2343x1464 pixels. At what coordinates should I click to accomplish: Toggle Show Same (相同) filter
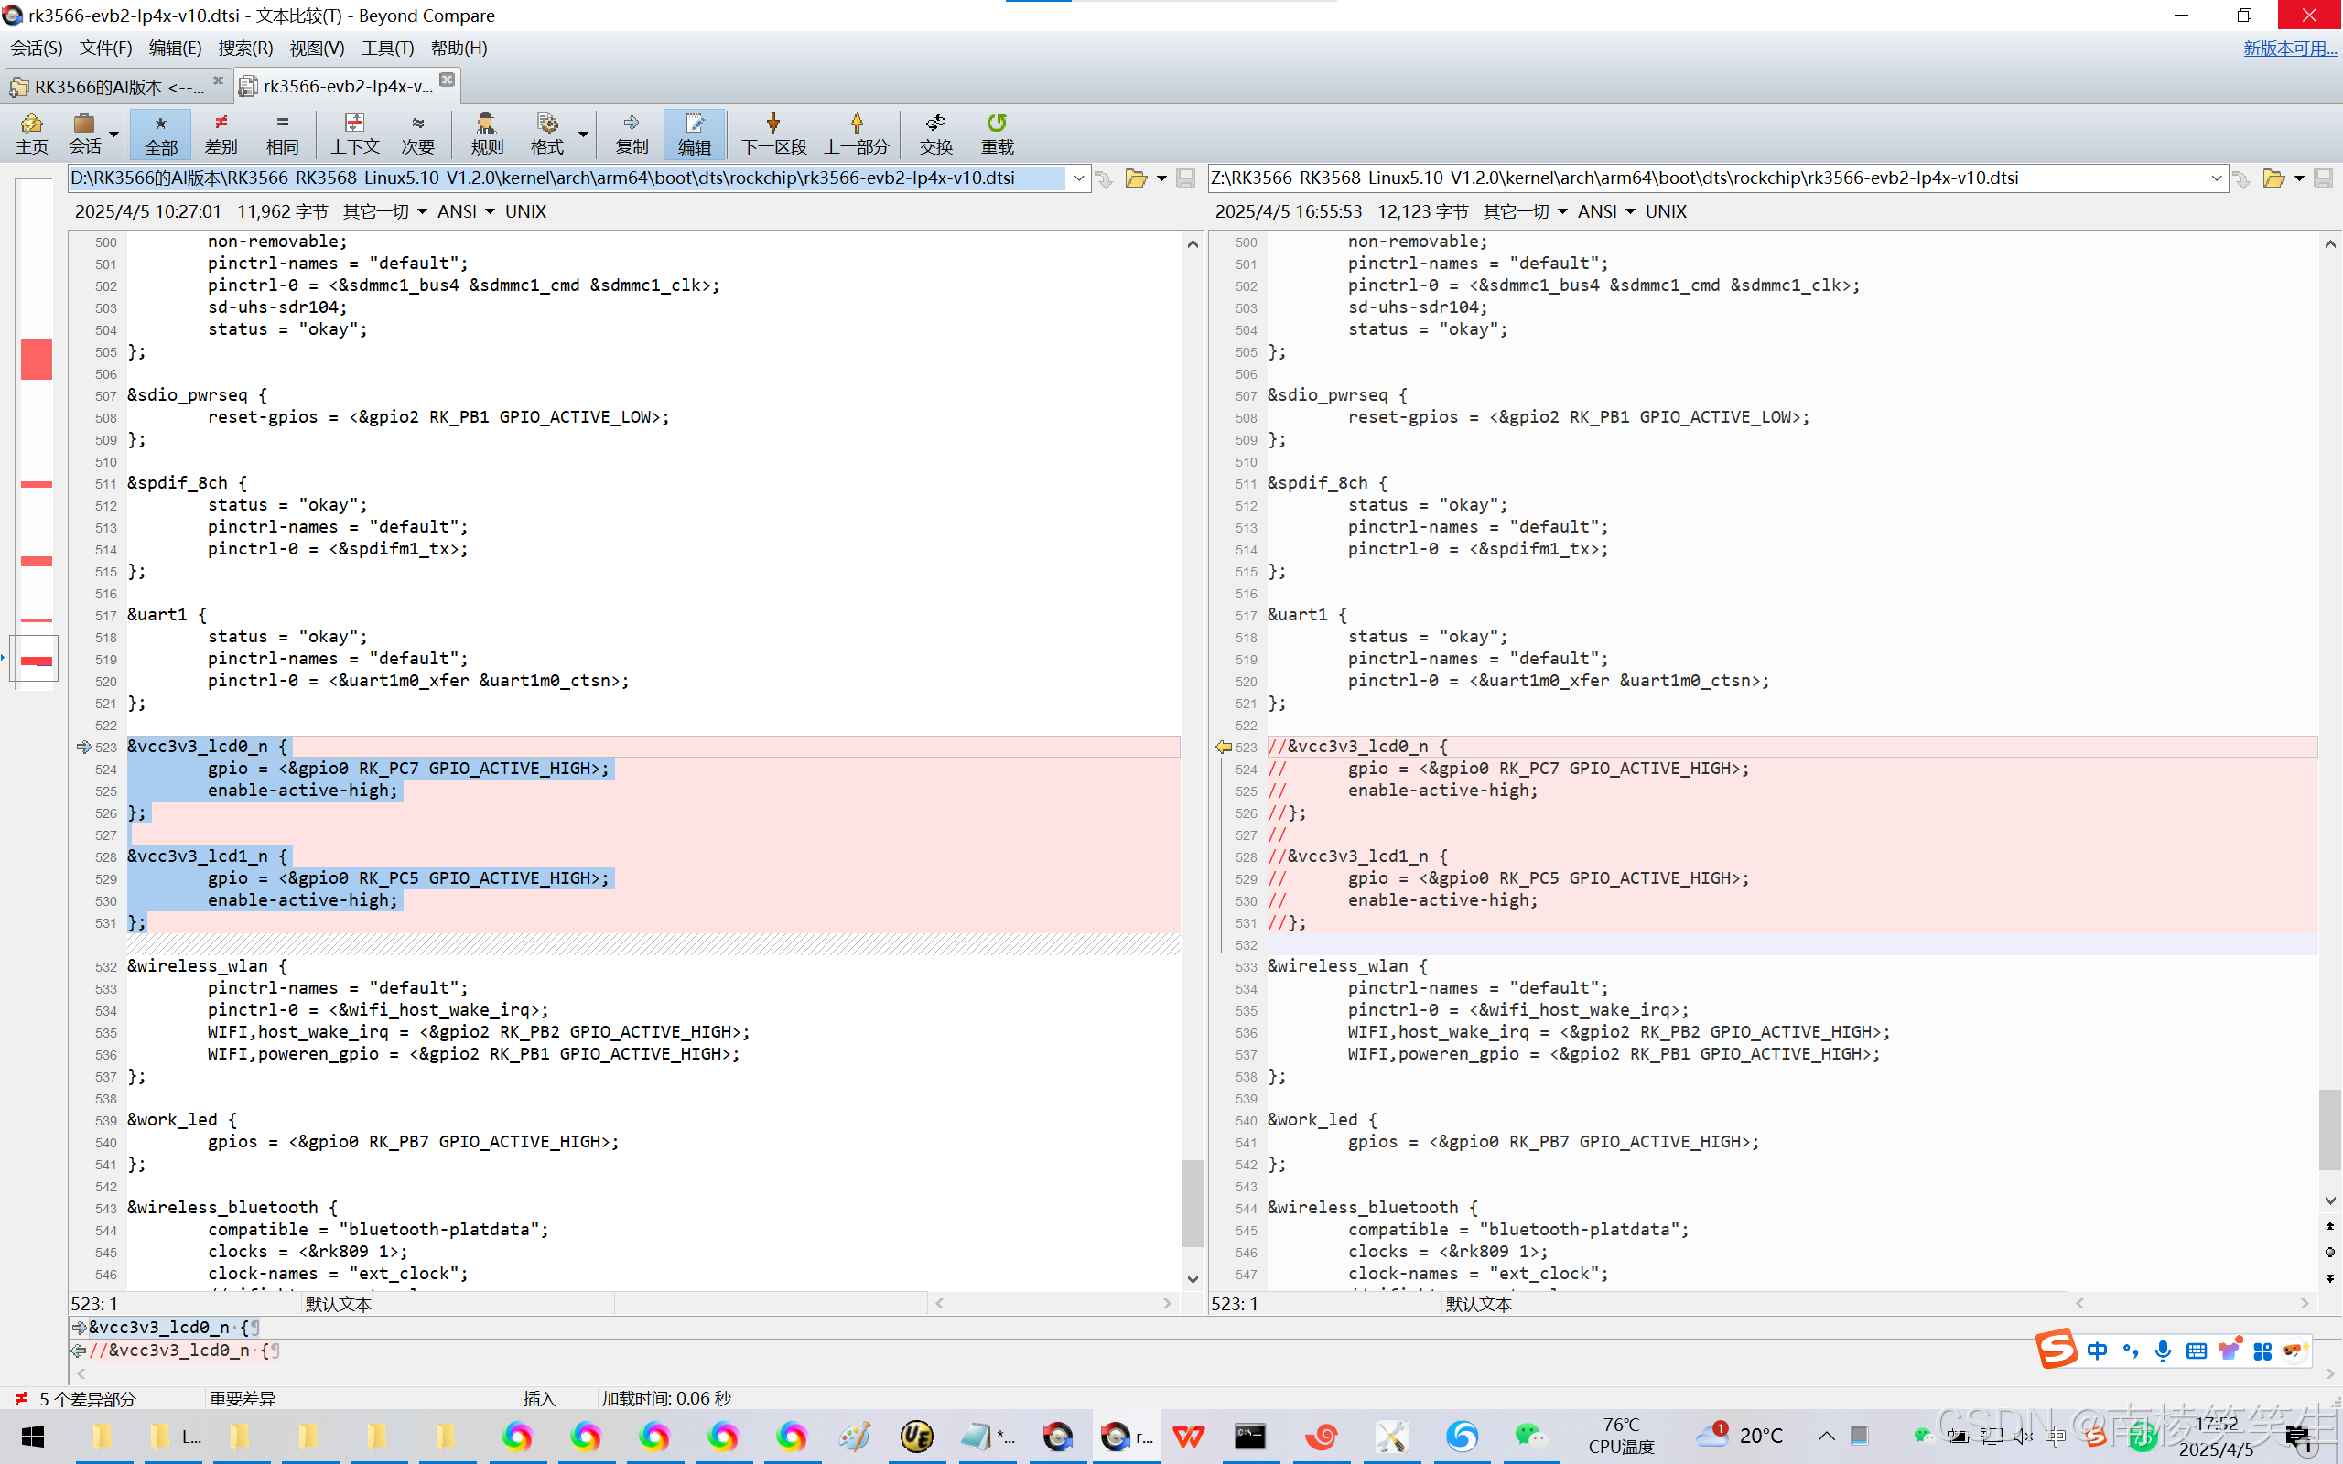click(x=282, y=133)
